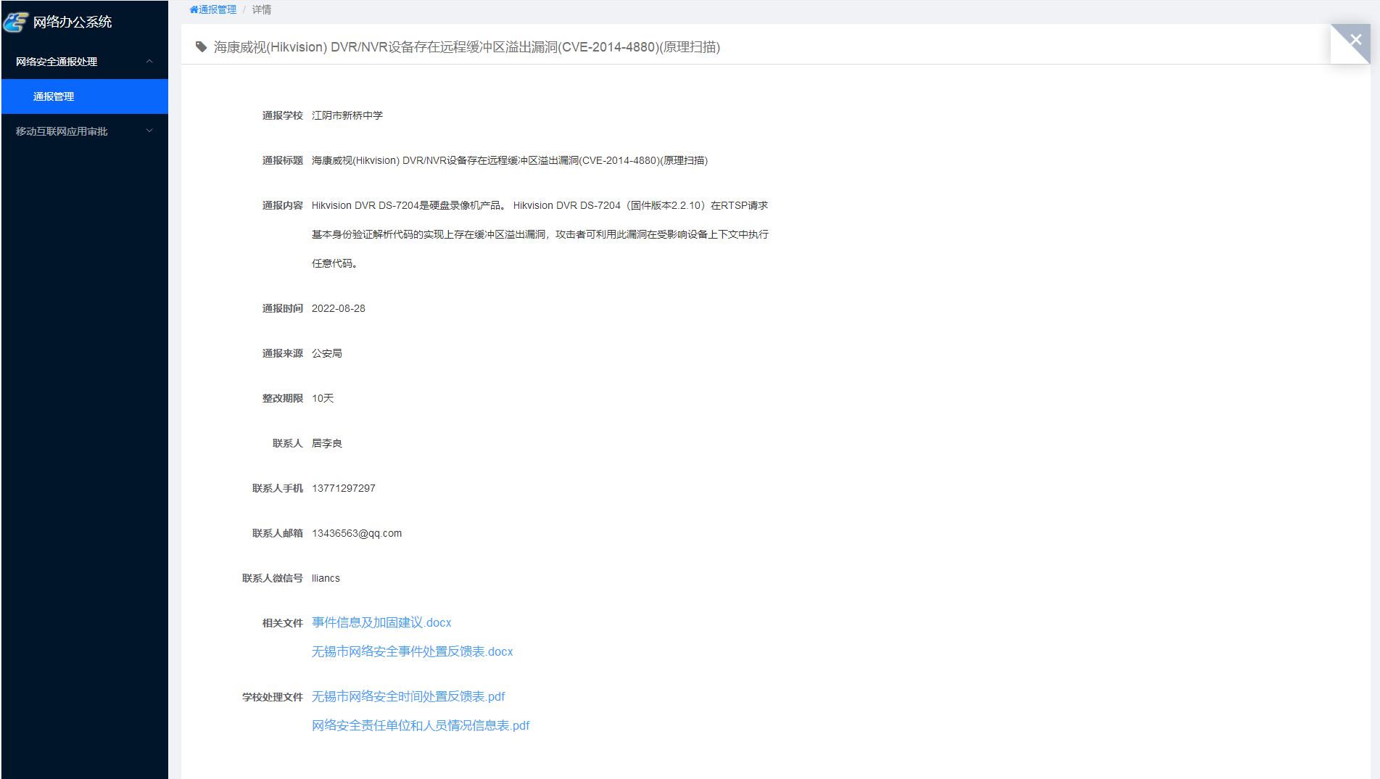Screen dimensions: 1380x779
Task: Click the 网络办公系统 title text
Action: click(x=73, y=22)
